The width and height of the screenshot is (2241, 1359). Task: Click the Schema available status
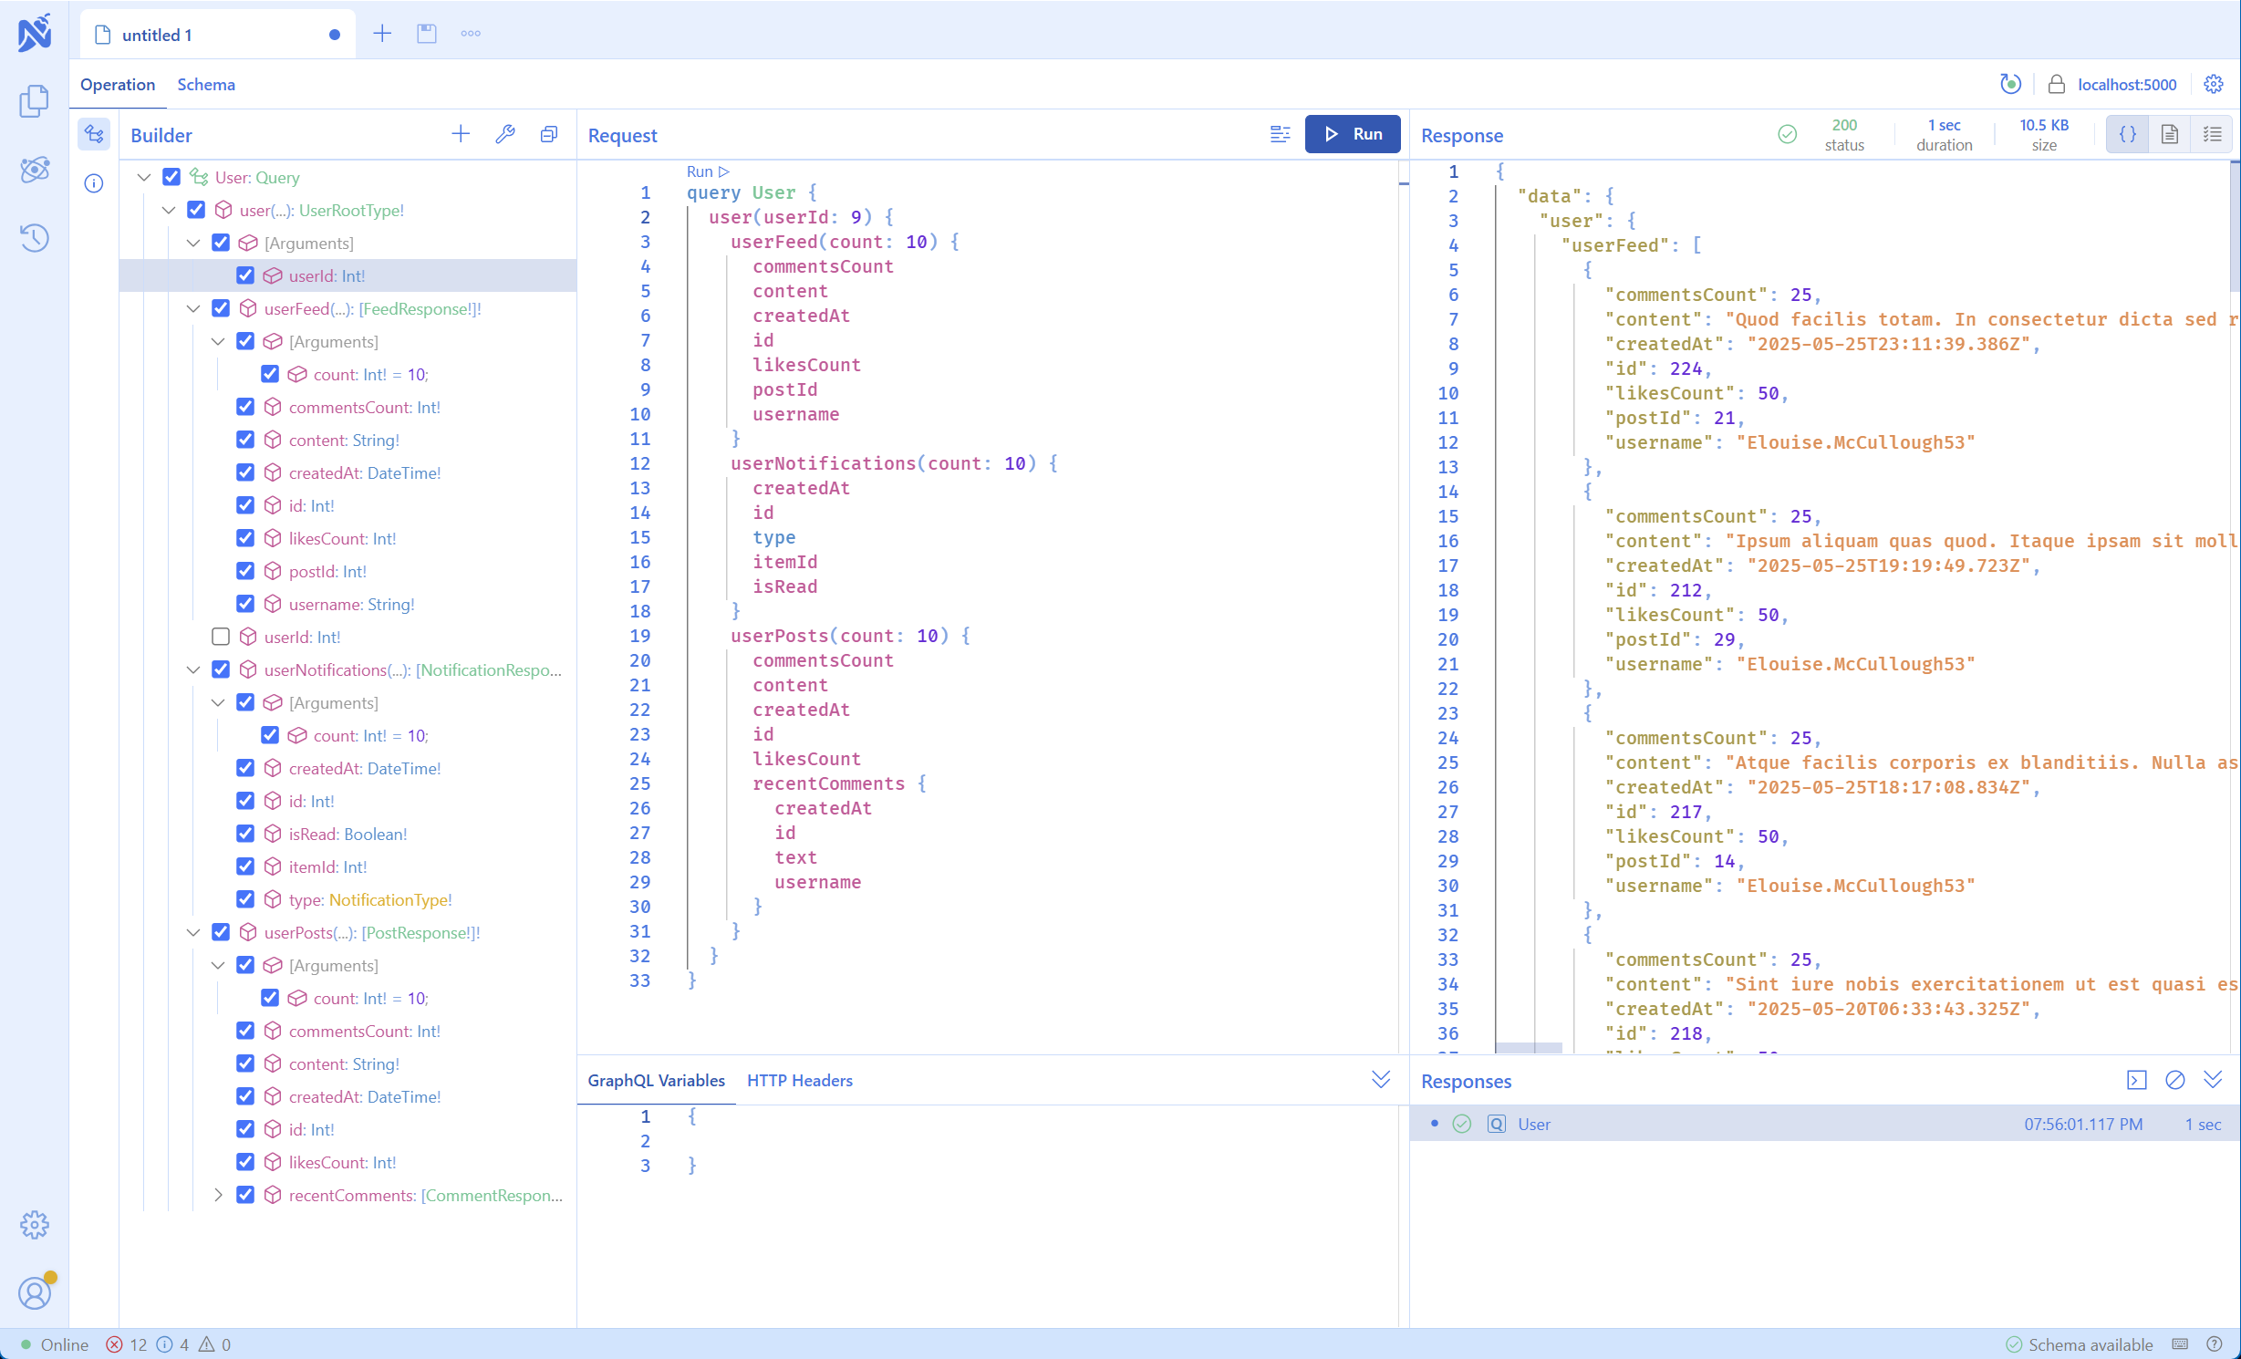coord(2080,1344)
